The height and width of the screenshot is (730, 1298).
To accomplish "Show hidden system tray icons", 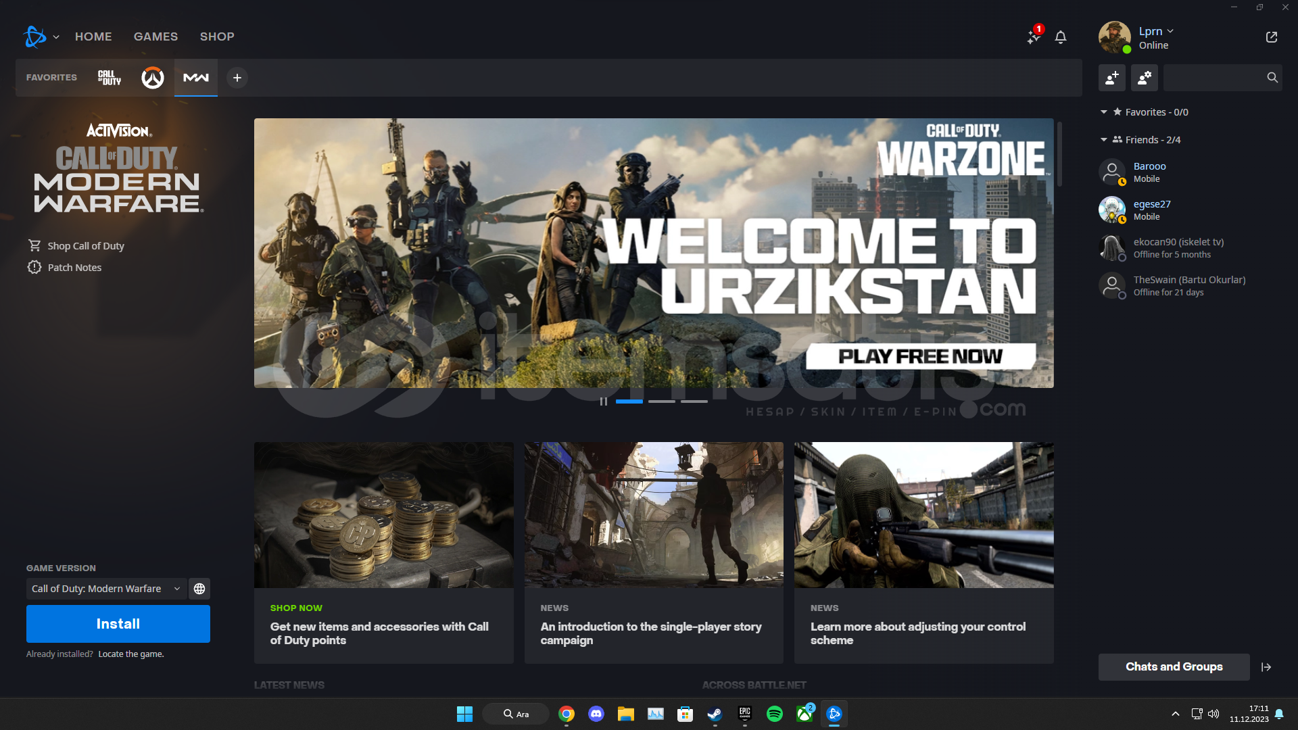I will pyautogui.click(x=1176, y=714).
